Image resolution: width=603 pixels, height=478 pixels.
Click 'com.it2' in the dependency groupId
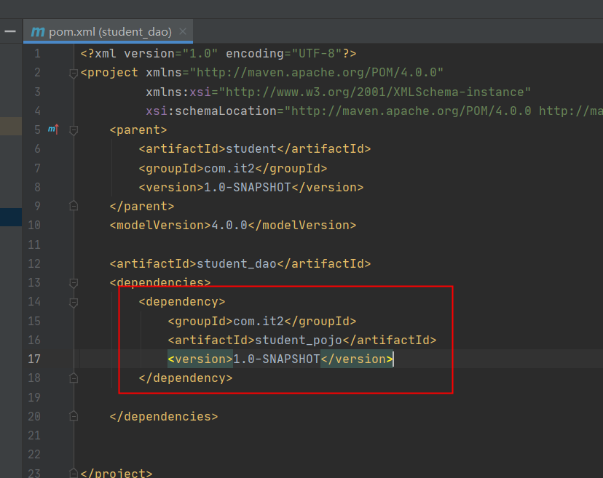click(x=259, y=321)
